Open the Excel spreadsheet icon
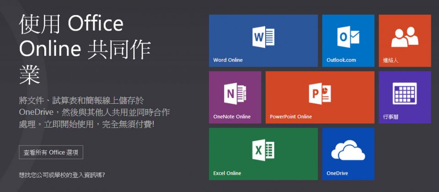 point(263,150)
